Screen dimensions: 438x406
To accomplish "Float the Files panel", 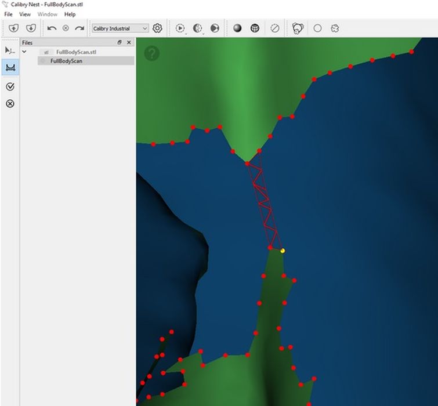I will coord(120,42).
